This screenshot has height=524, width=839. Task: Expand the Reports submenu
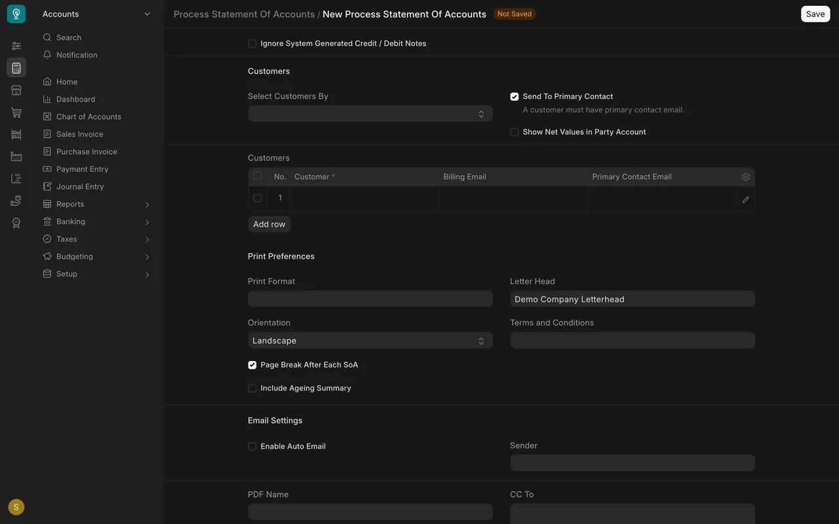point(147,204)
